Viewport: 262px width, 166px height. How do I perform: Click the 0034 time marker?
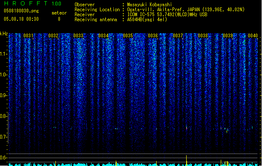(103, 36)
